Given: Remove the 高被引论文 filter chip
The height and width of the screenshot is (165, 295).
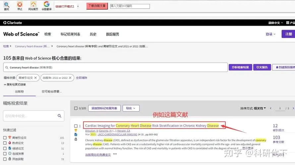Looking at the screenshot, I should [35, 78].
